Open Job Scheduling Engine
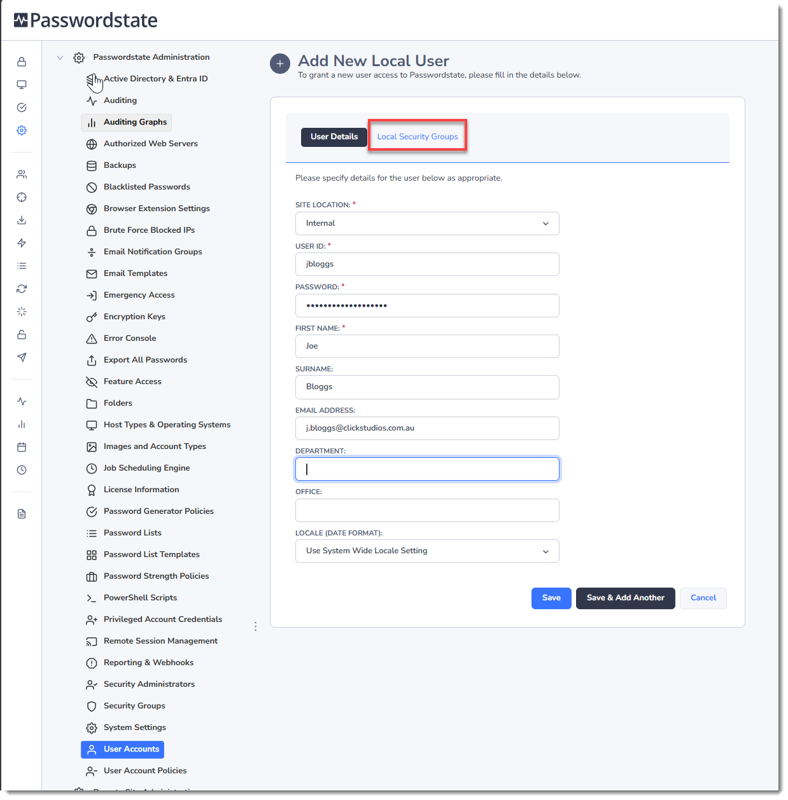The width and height of the screenshot is (788, 800). tap(146, 468)
